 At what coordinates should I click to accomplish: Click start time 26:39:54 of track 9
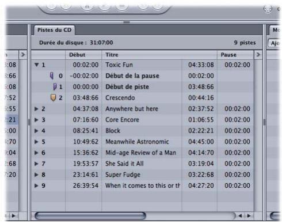86,186
